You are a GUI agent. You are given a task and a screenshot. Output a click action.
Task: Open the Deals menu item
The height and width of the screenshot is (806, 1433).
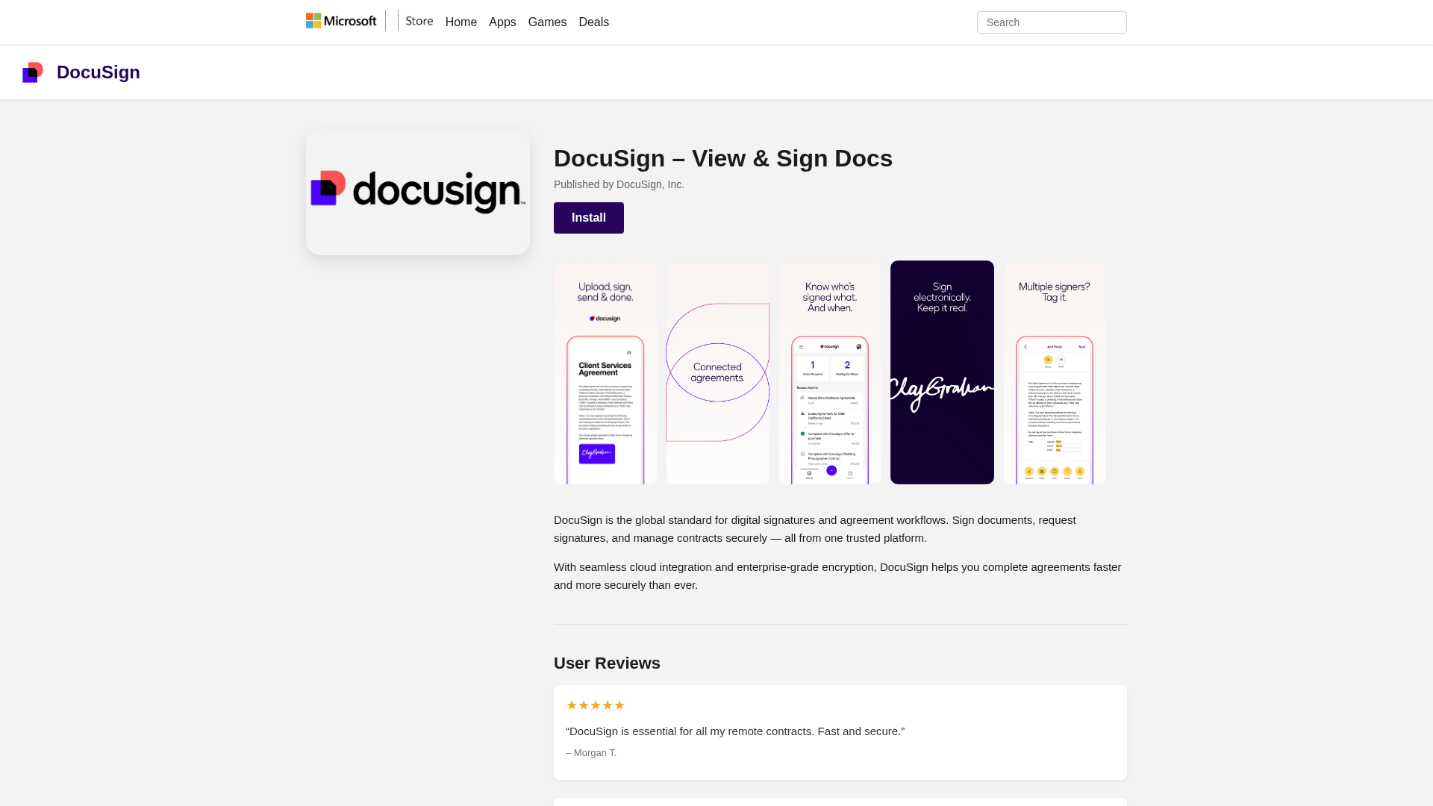tap(594, 22)
